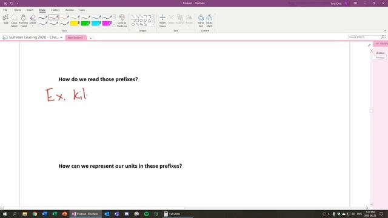Toggle the ribbon display options icon
Viewport: 388px width, 218px height.
point(355,4)
